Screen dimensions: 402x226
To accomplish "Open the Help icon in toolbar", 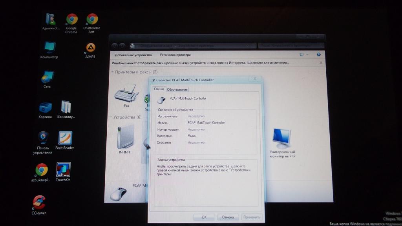I will [x=319, y=55].
